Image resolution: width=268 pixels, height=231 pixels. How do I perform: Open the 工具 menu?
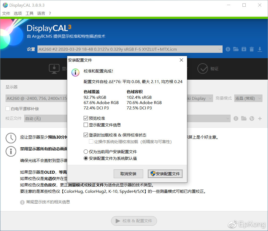(x=29, y=13)
